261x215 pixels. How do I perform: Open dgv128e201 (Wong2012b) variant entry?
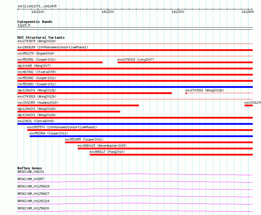(37, 90)
